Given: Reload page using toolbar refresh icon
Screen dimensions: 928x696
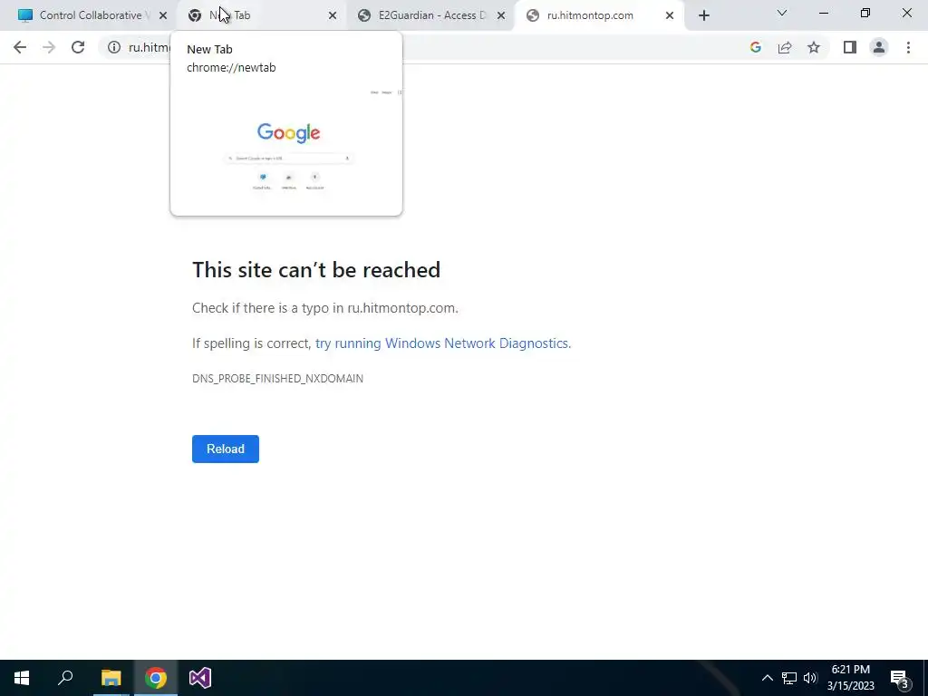Looking at the screenshot, I should pos(78,47).
